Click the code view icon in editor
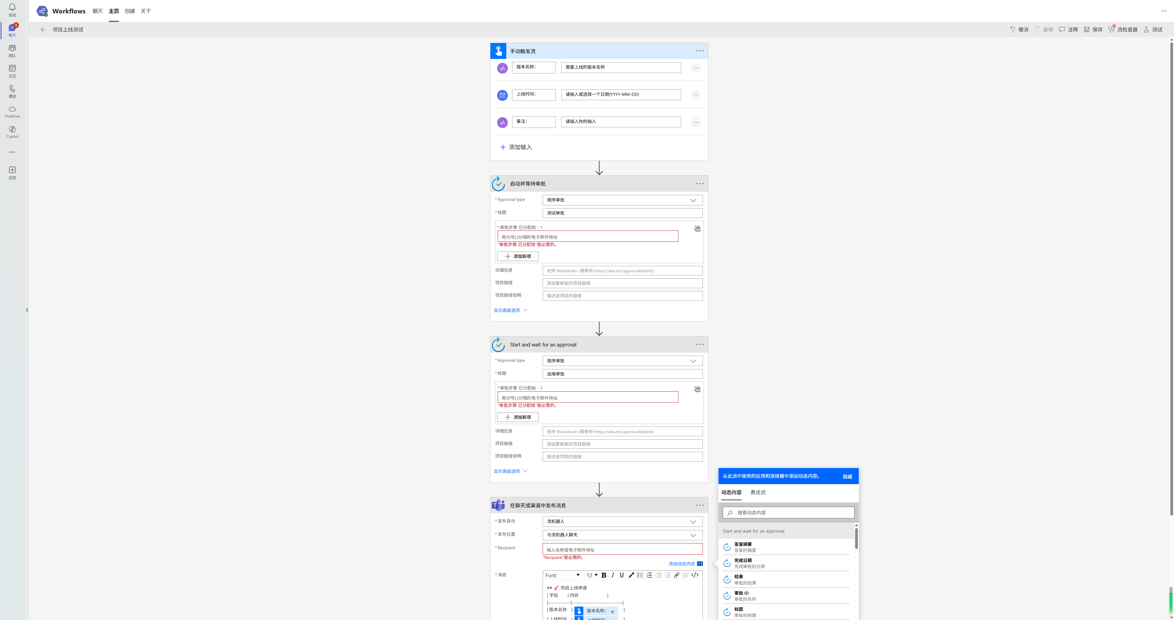The height and width of the screenshot is (620, 1174). pos(695,575)
